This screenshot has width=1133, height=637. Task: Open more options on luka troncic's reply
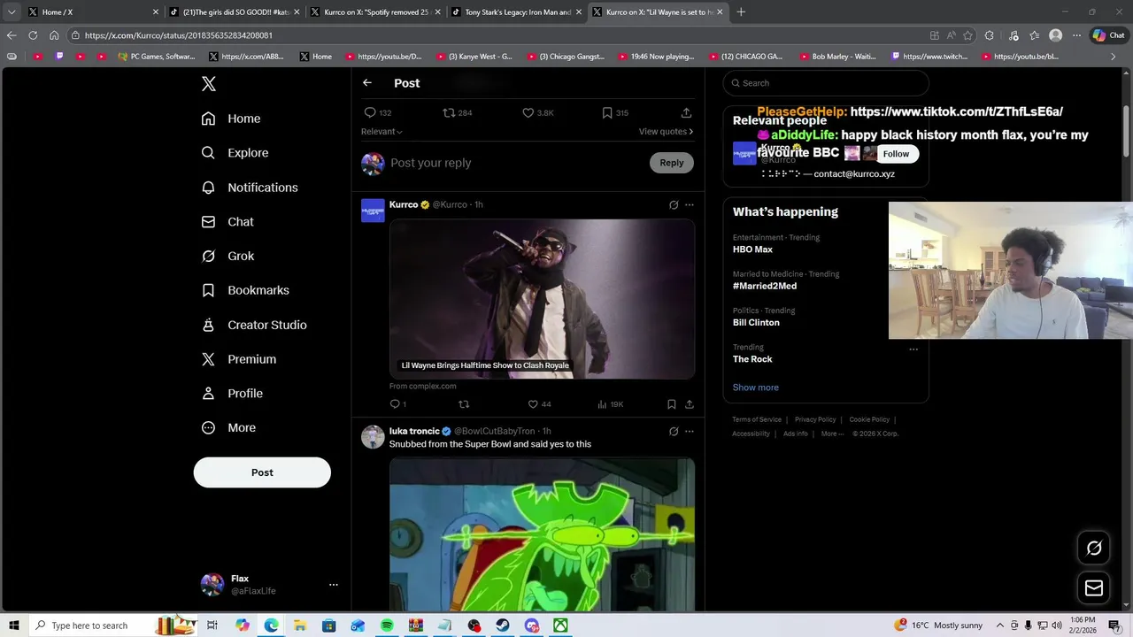point(690,432)
